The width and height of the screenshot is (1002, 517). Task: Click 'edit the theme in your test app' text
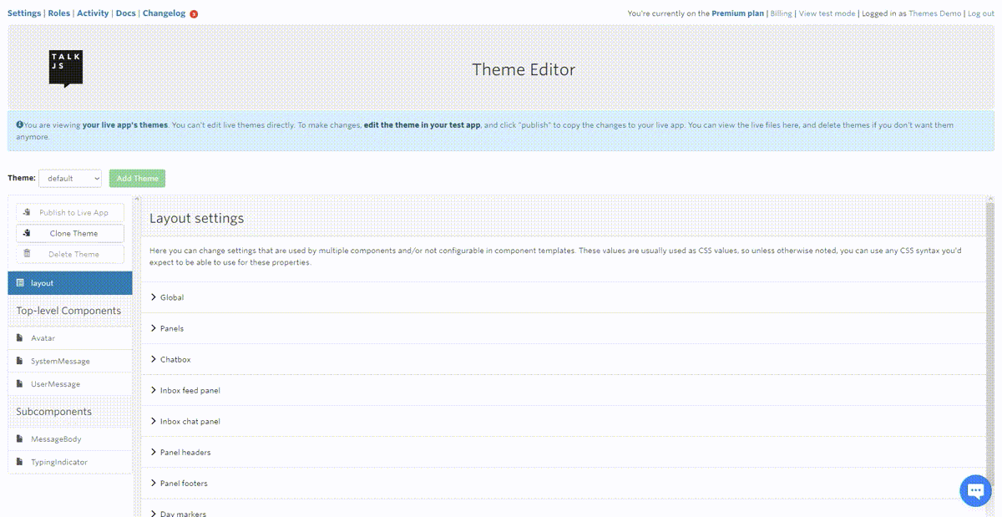click(423, 125)
